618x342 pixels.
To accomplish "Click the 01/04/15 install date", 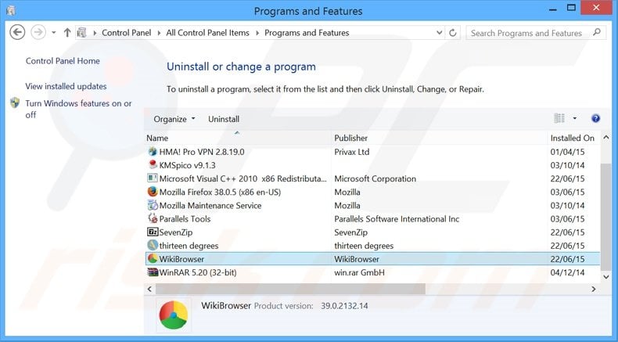I will [568, 152].
